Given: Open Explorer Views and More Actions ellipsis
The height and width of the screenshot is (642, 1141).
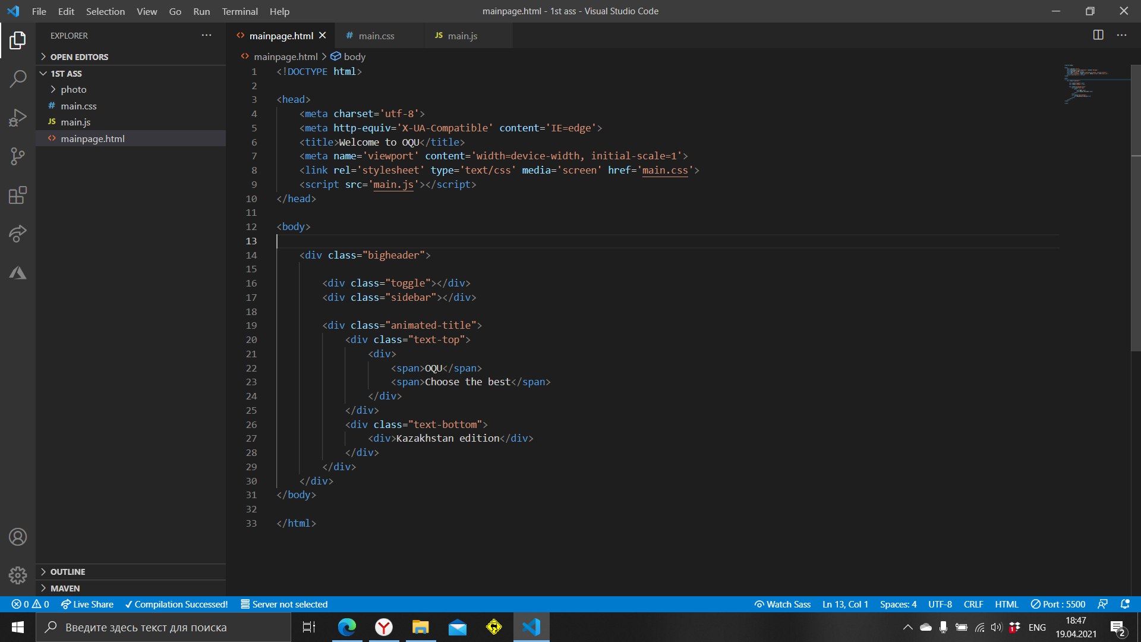Looking at the screenshot, I should [206, 35].
